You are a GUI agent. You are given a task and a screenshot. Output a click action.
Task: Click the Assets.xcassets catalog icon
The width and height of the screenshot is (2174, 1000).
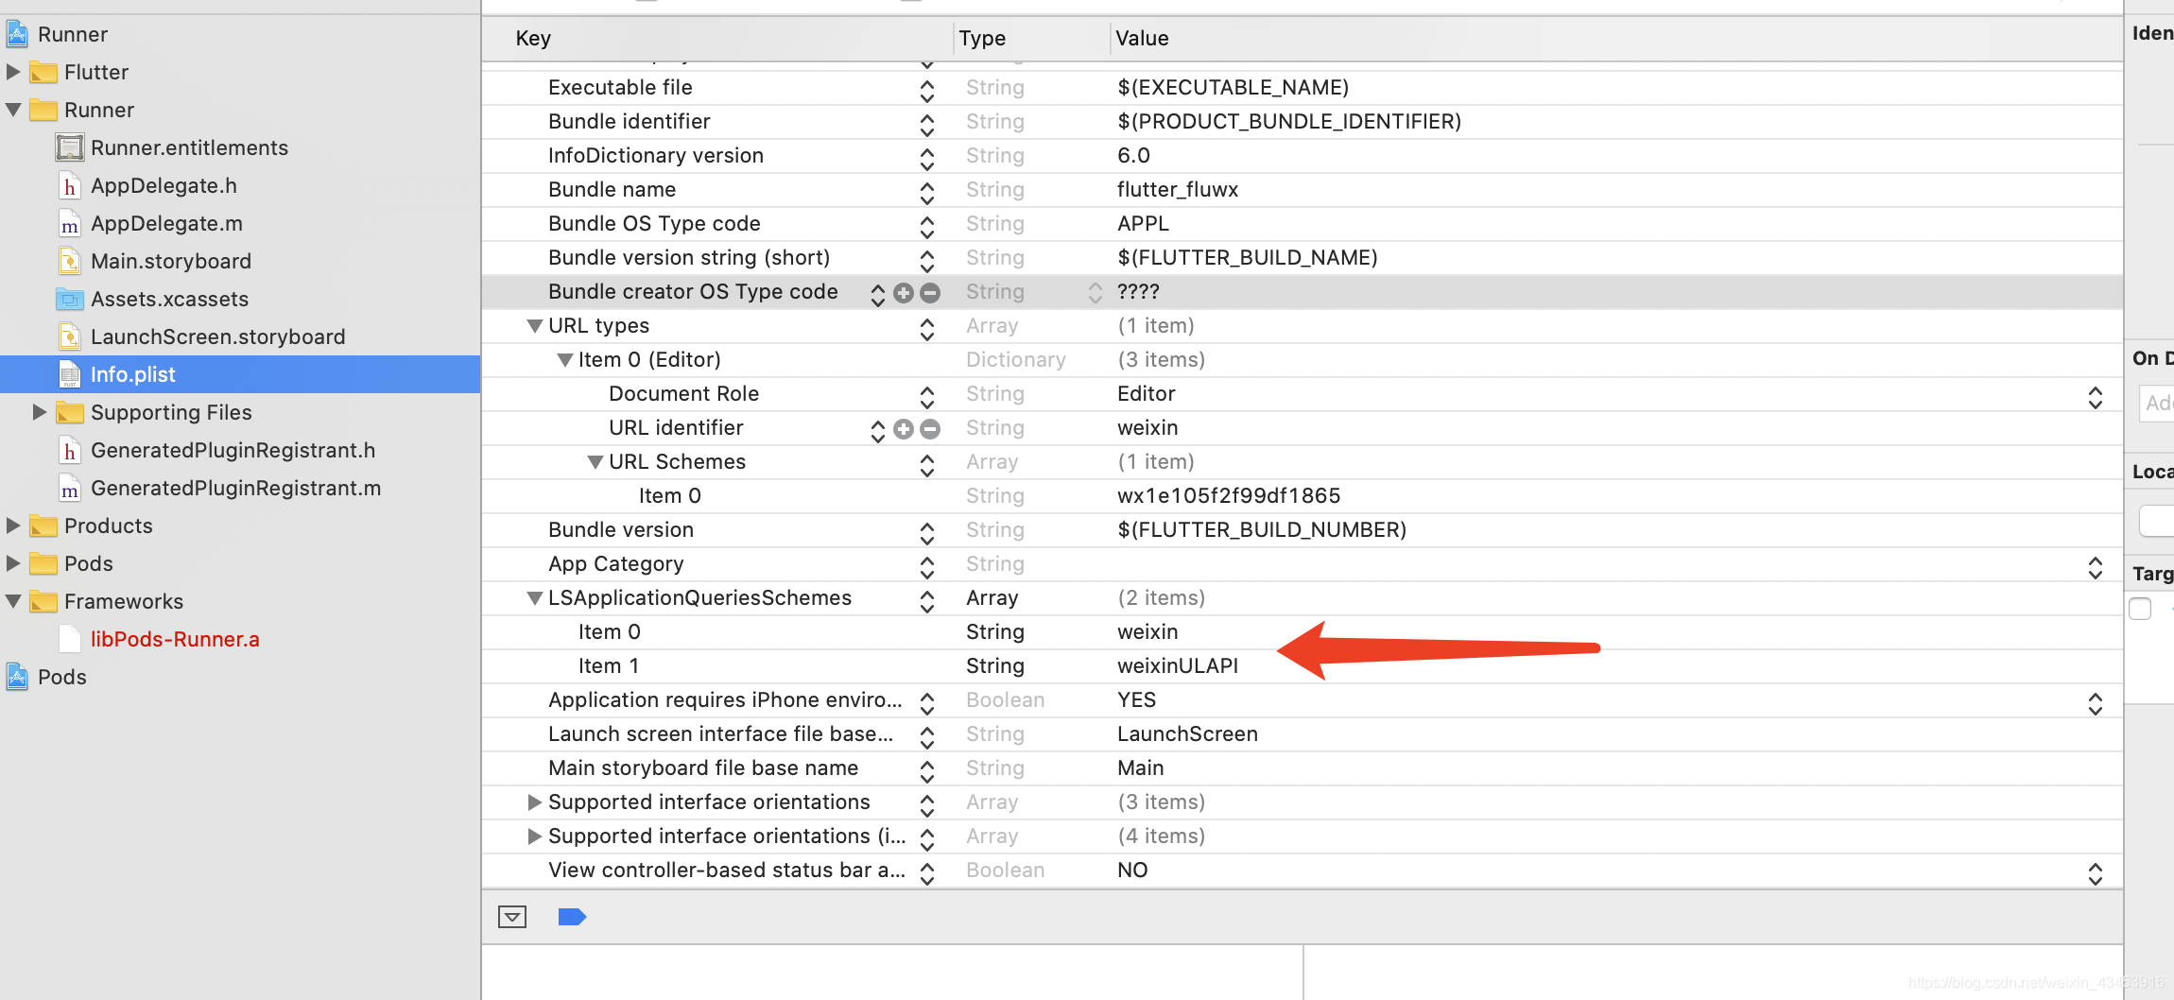pyautogui.click(x=70, y=300)
